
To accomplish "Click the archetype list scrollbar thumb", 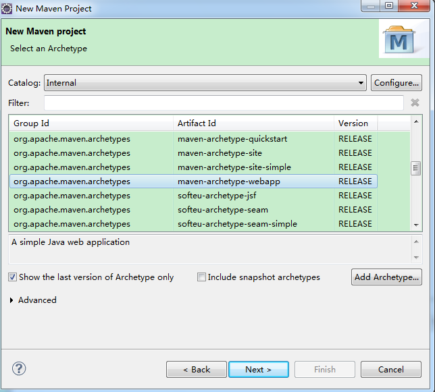I will [415, 168].
